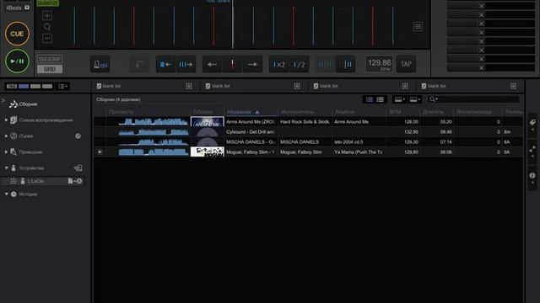Zoom out the waveform with minus icon

click(47, 38)
